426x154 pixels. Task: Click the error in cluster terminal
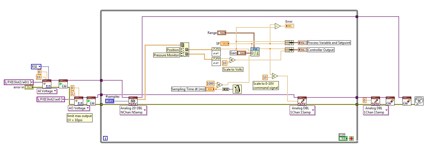click(x=29, y=87)
